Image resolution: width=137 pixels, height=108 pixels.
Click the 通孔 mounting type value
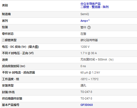coord(83,85)
